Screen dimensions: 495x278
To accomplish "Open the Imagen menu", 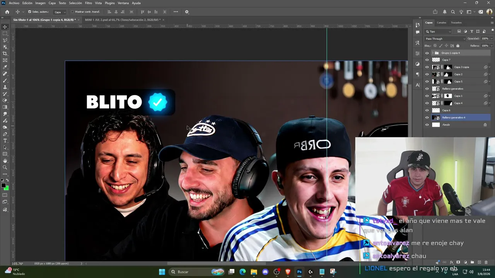I will [x=40, y=3].
